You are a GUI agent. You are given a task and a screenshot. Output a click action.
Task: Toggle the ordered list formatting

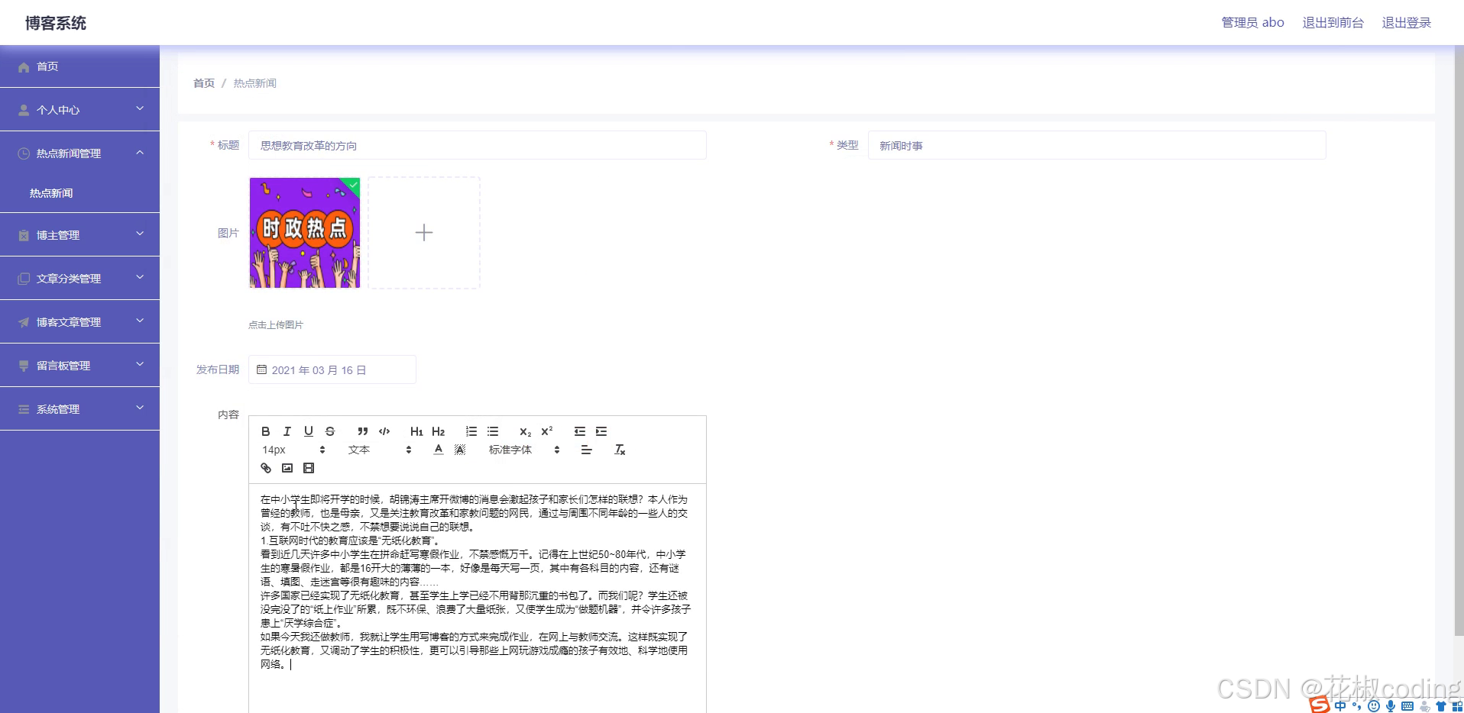pyautogui.click(x=471, y=431)
